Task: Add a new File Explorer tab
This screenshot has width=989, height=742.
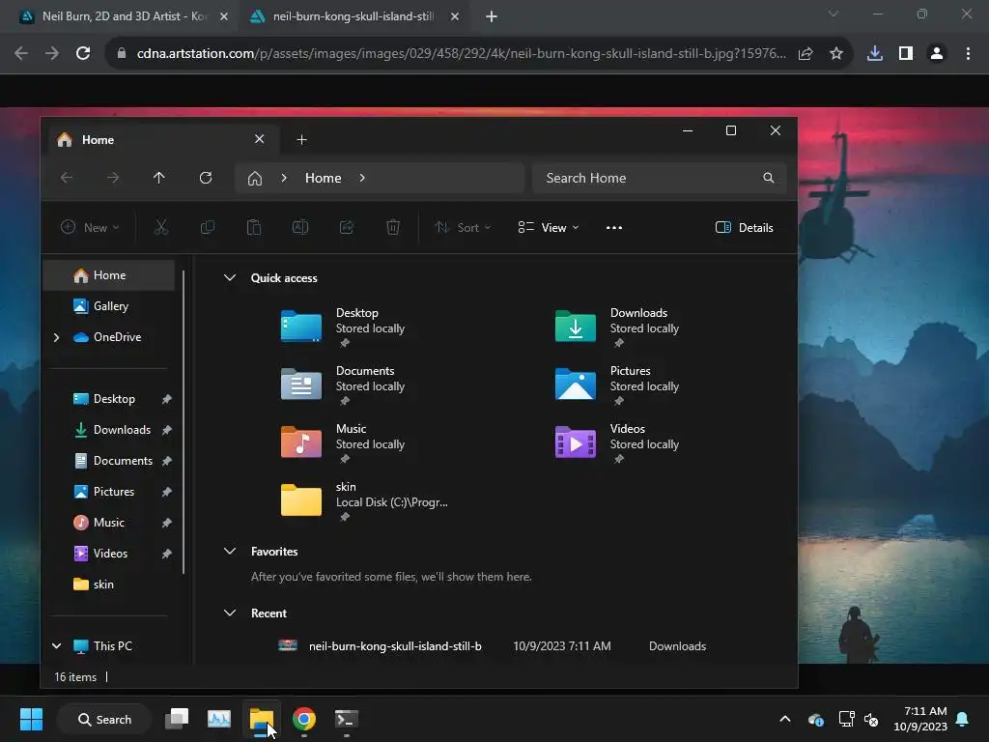Action: pos(301,140)
